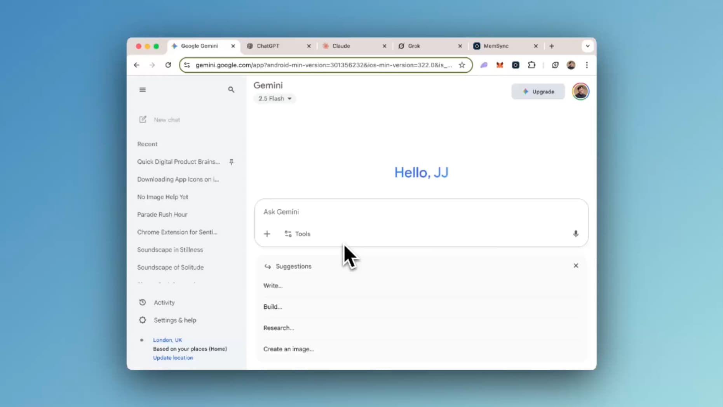Viewport: 723px width, 407px height.
Task: Close the ChatGPT tab
Action: (309, 46)
